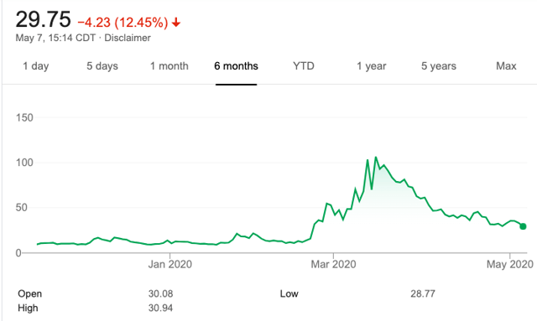Click the -4.23 (12.45%) change text
Viewport: 537px width, 321px height.
123,23
